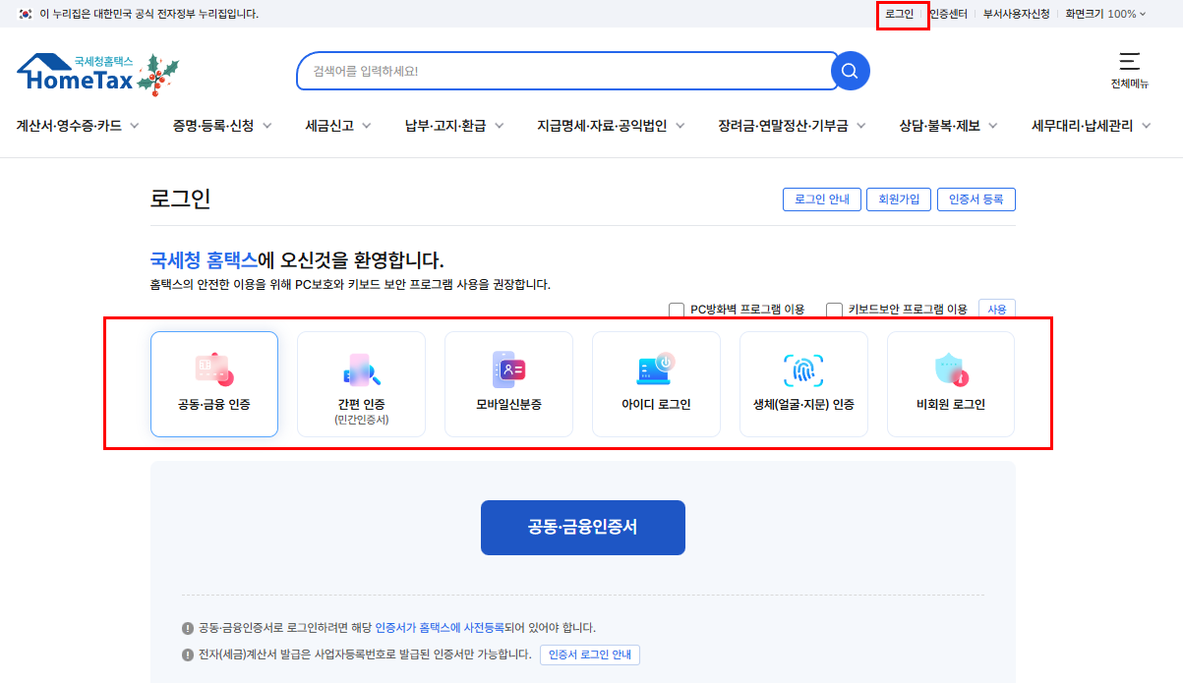Expand 세금신고 menu arrow
The image size is (1183, 683).
367,126
